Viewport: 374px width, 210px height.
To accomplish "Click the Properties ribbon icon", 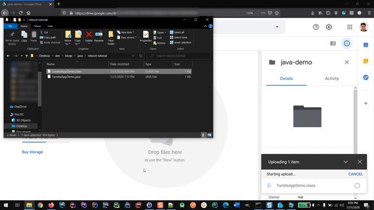I will pos(146,37).
